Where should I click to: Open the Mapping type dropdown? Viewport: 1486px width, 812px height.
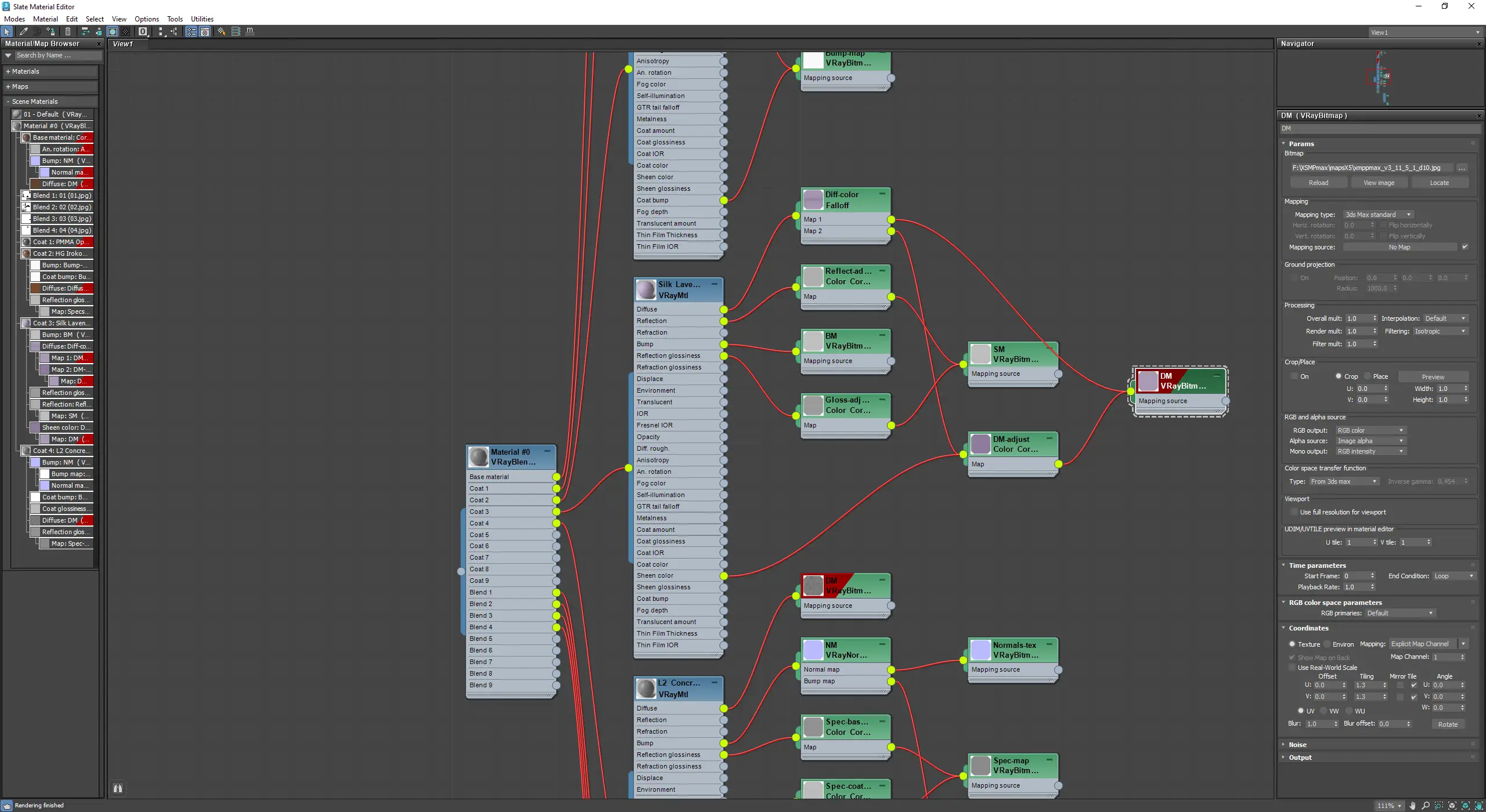(1378, 215)
